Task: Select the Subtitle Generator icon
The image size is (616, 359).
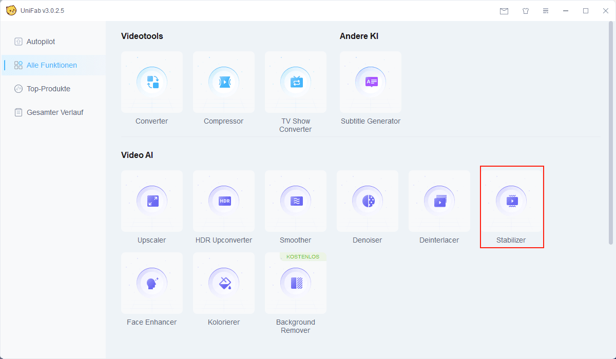Action: (371, 82)
